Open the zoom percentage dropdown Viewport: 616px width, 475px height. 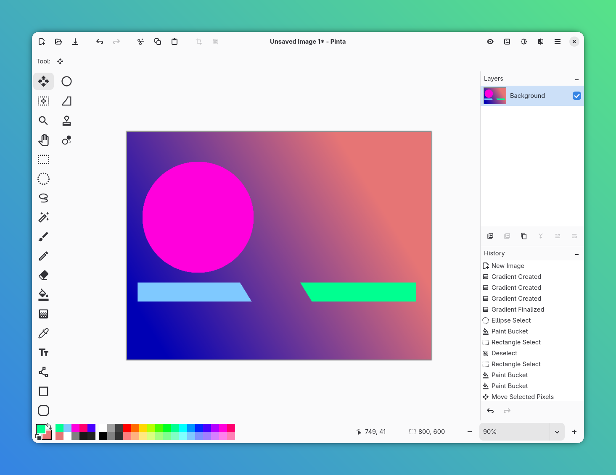click(x=557, y=432)
